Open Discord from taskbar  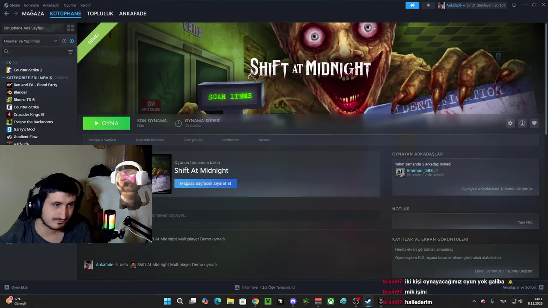point(293,301)
